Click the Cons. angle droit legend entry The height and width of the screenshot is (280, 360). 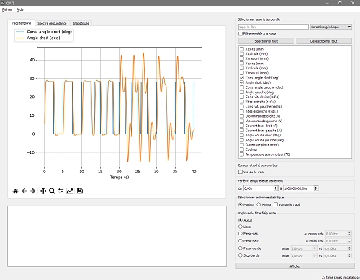[44, 32]
